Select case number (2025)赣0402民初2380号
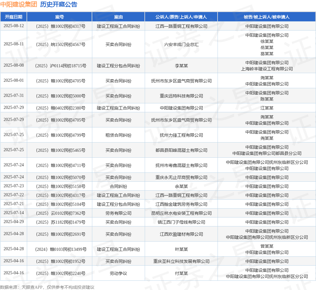Screen dimensions: 316x290 [x=60, y=108]
